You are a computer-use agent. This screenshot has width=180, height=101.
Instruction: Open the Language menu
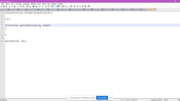point(26,4)
